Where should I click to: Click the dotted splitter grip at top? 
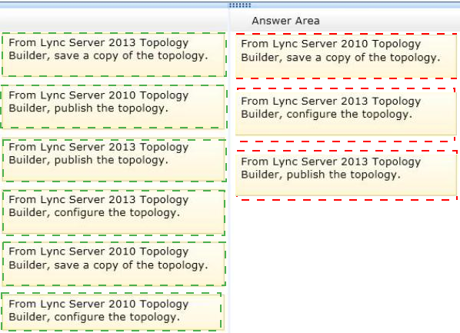point(240,5)
